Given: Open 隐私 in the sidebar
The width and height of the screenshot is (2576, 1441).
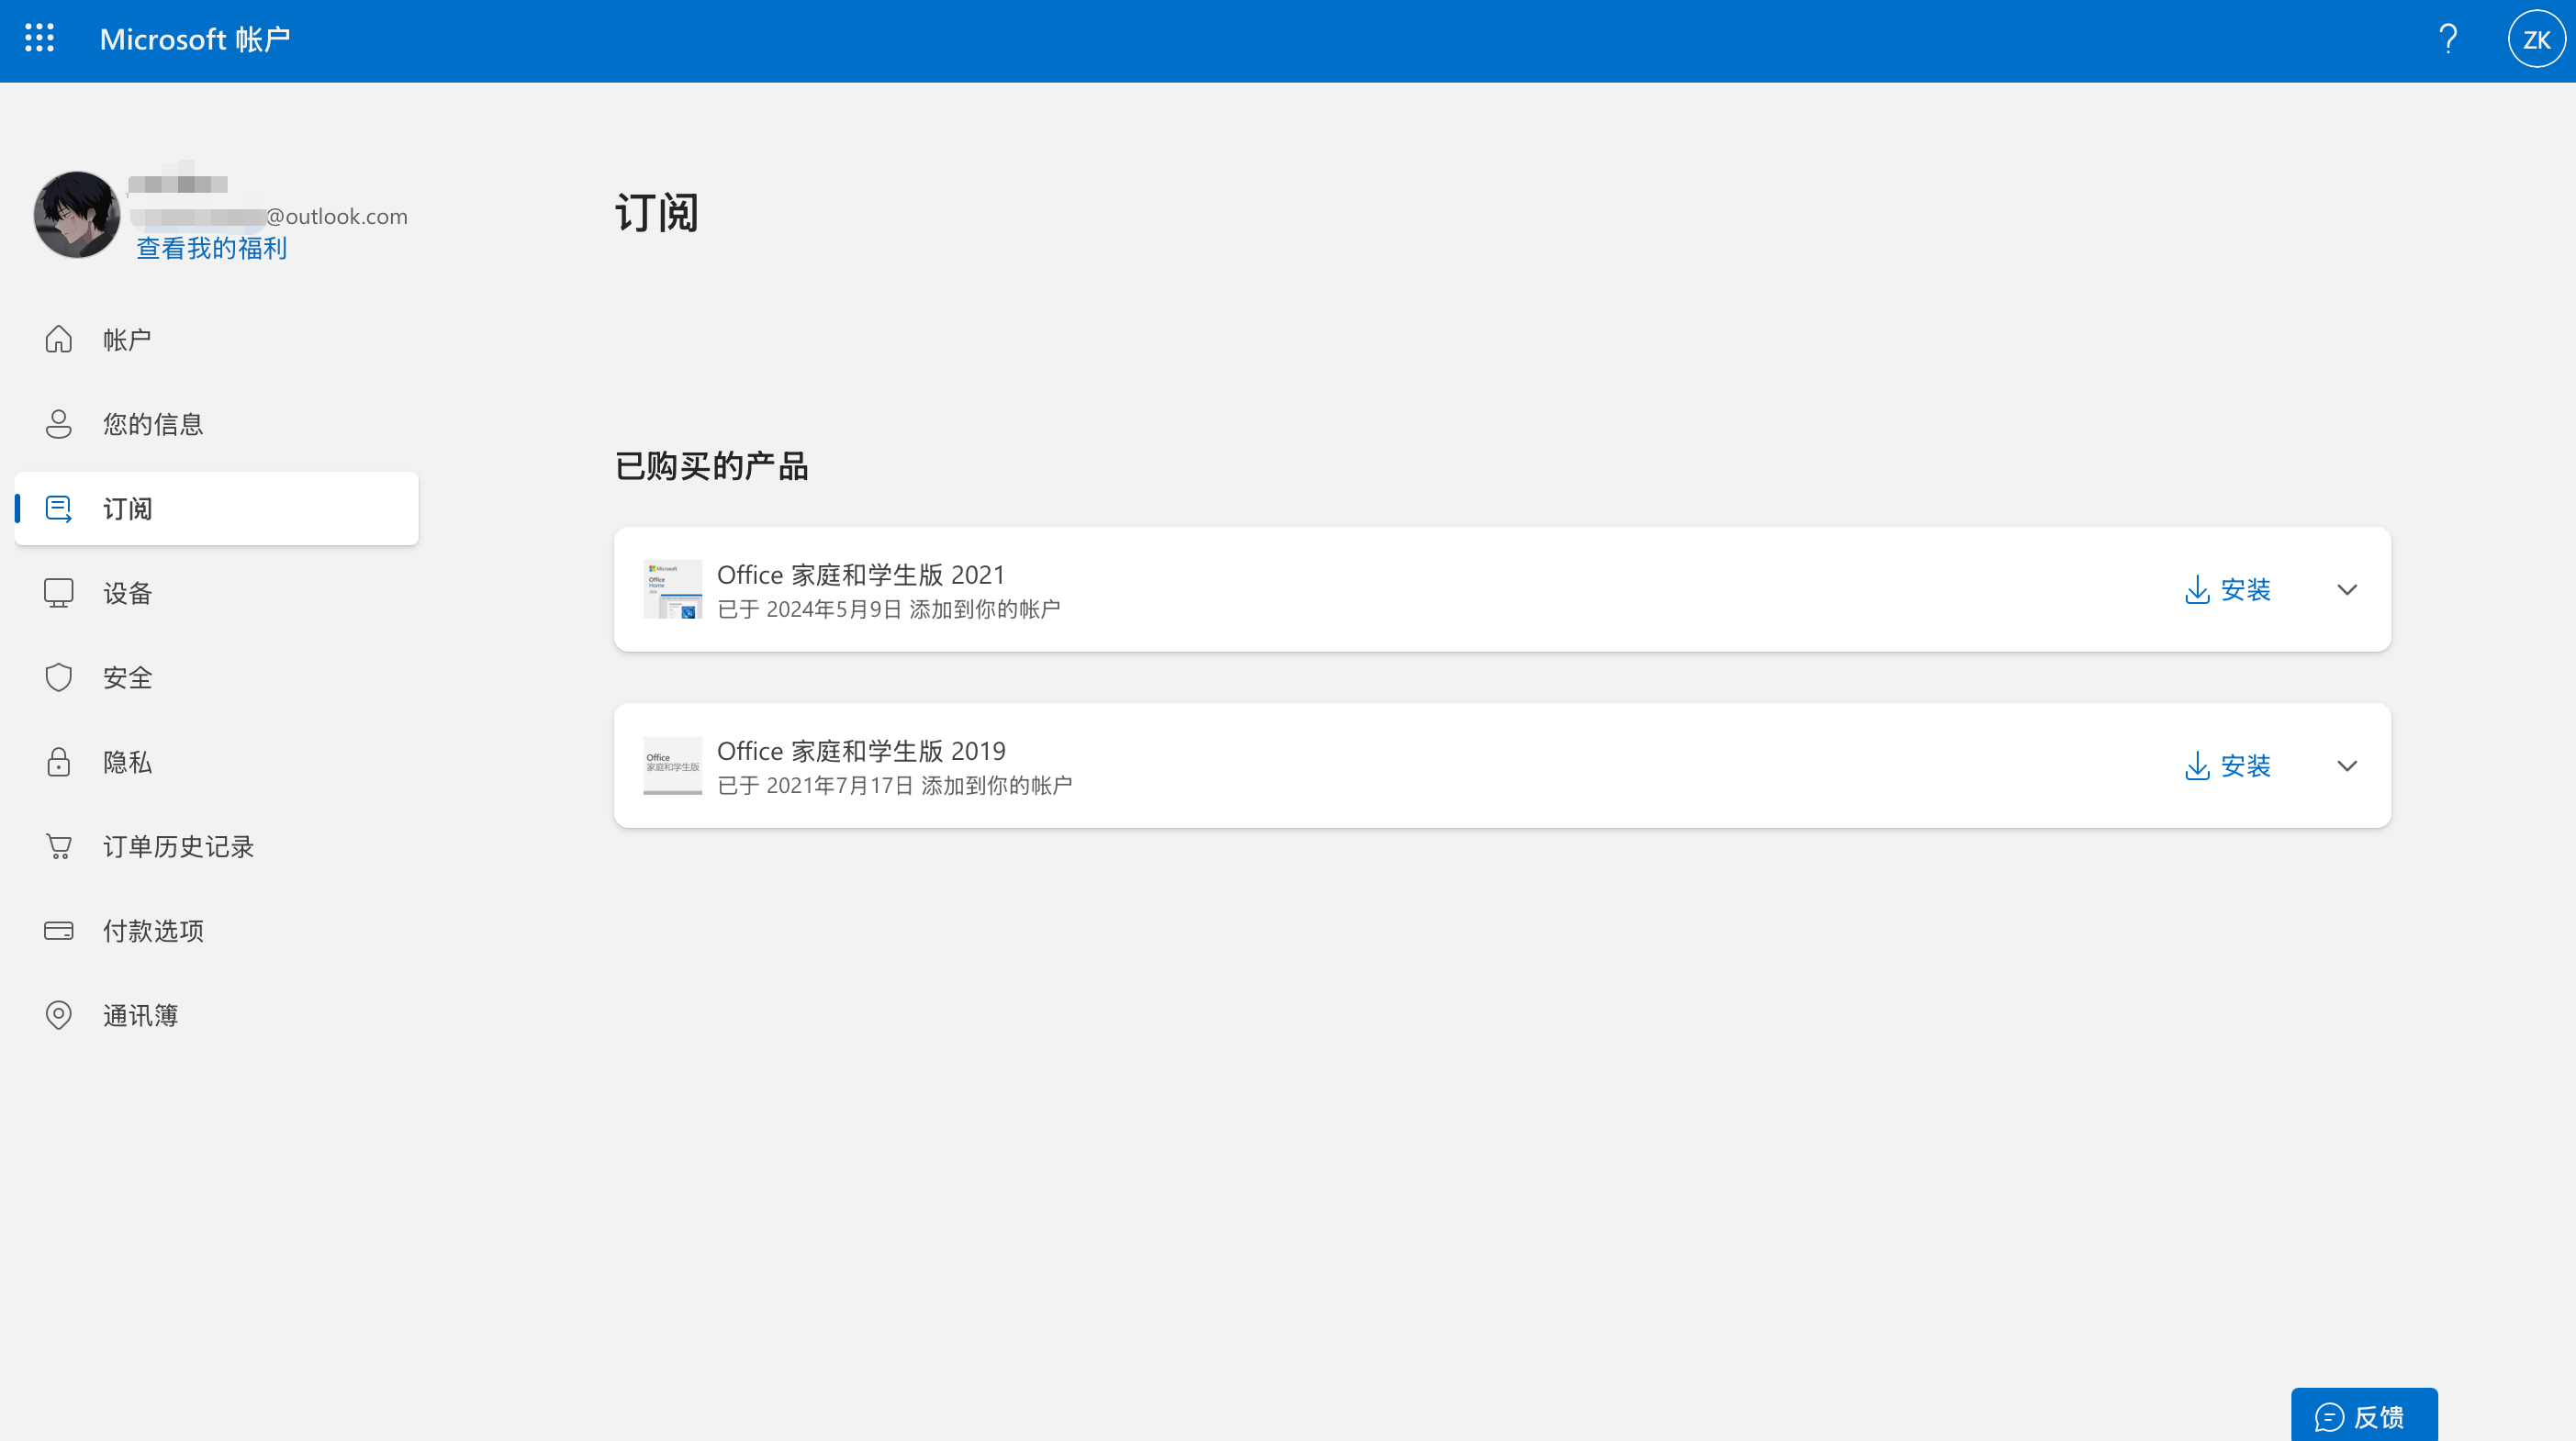Looking at the screenshot, I should click(x=216, y=762).
